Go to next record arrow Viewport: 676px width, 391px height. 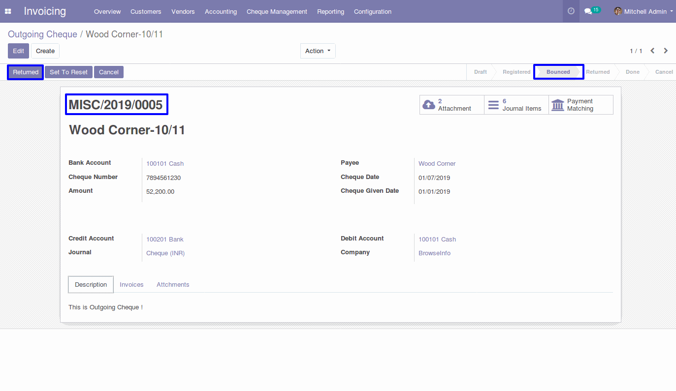pyautogui.click(x=666, y=51)
